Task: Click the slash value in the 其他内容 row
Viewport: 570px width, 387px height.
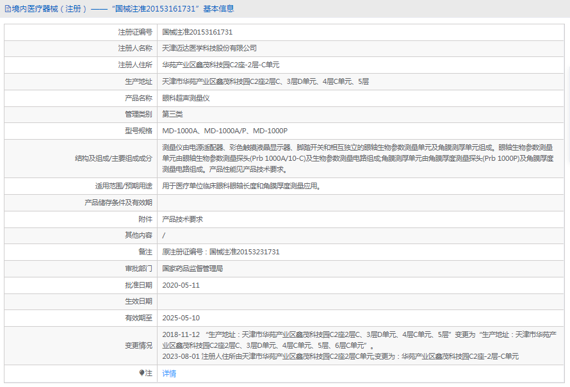Action: click(x=163, y=236)
